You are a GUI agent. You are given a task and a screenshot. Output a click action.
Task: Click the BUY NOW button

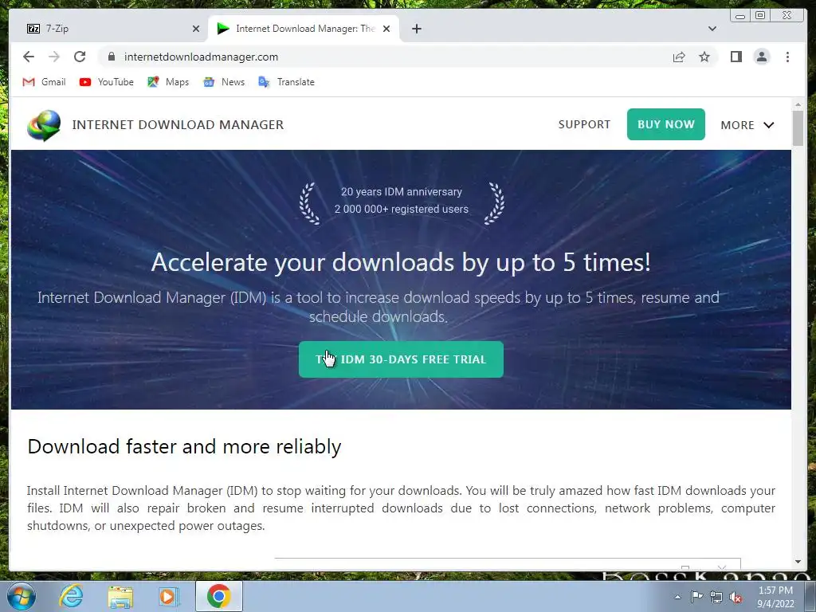click(x=665, y=124)
